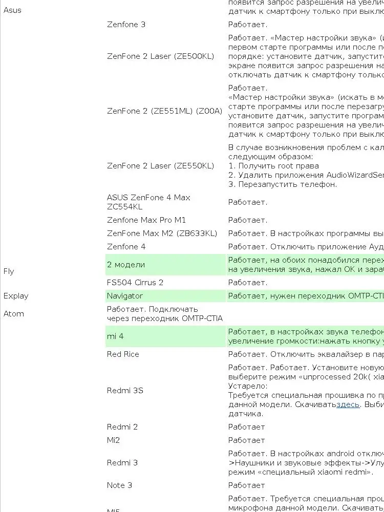Screen dimensions: 384x512
Task: Click the highlighted '2 модели' cell
Action: pyautogui.click(x=165, y=265)
